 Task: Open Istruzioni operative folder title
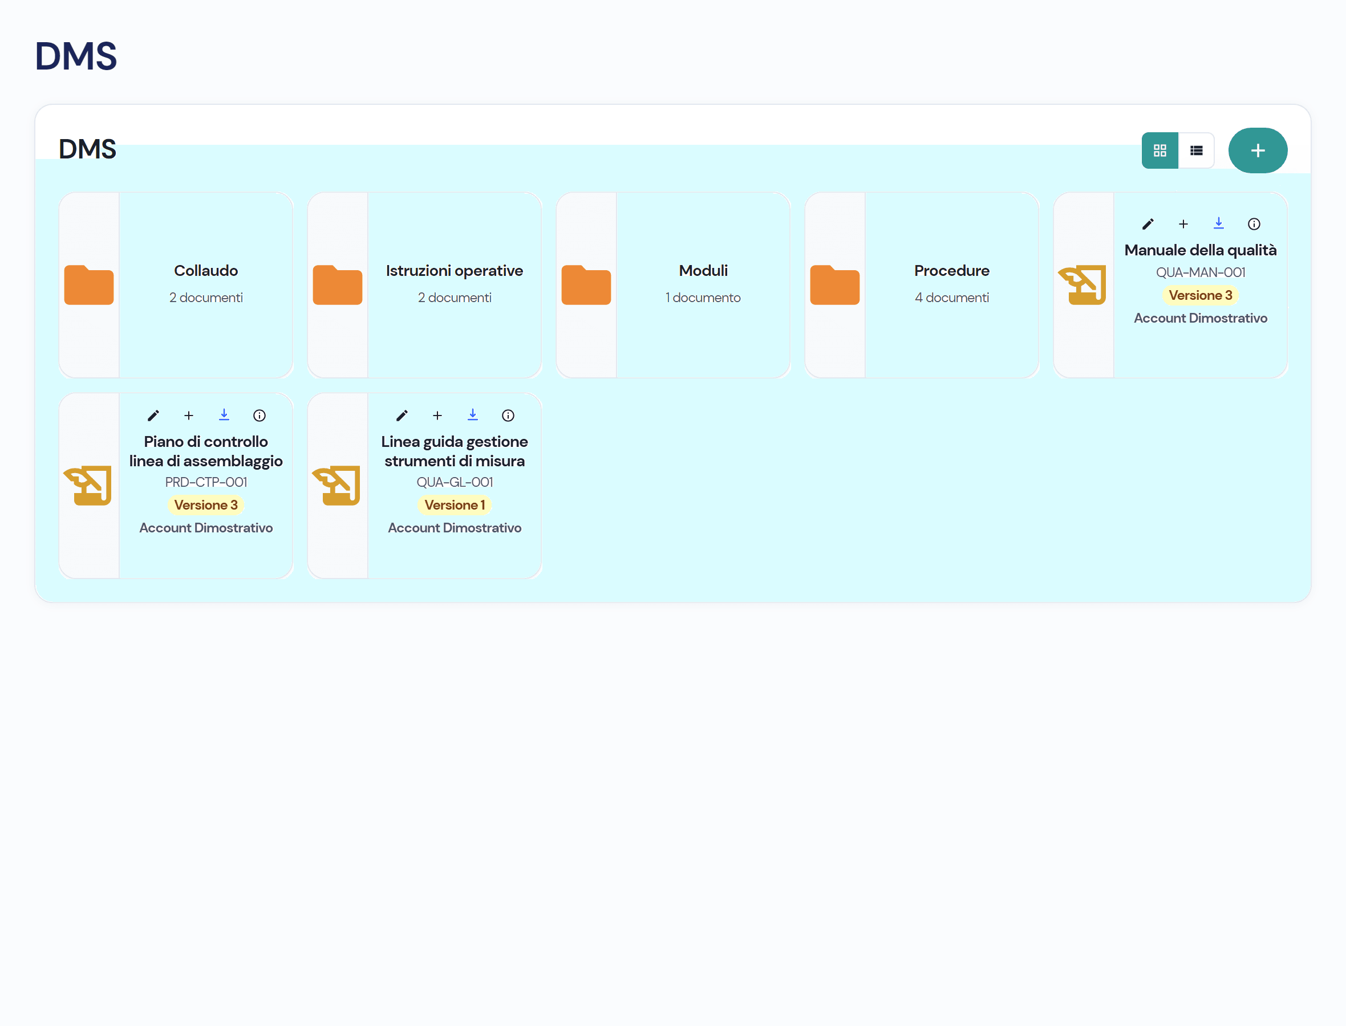click(455, 271)
